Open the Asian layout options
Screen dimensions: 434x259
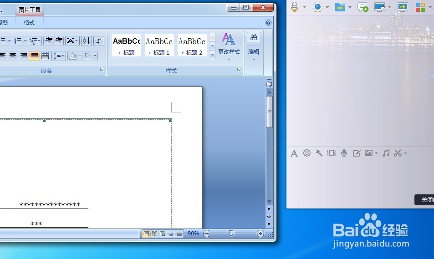click(72, 41)
